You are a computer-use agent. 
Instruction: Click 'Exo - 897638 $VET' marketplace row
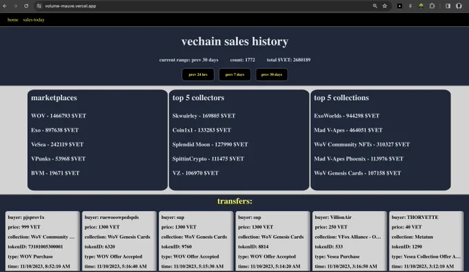55,130
